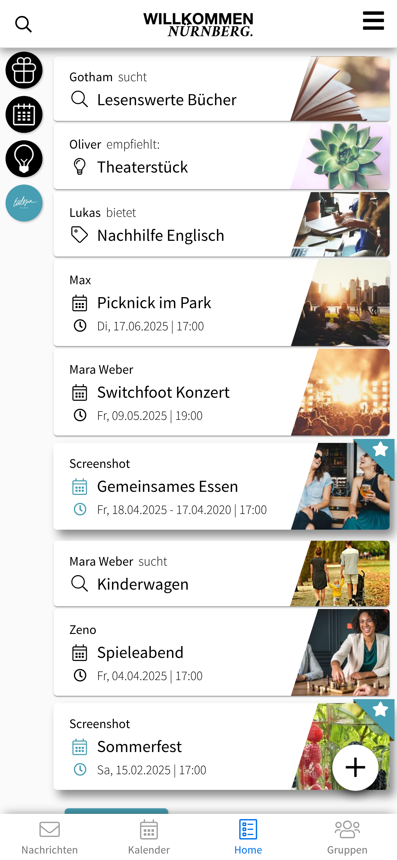
Task: Open the hamburger menu
Action: click(373, 21)
